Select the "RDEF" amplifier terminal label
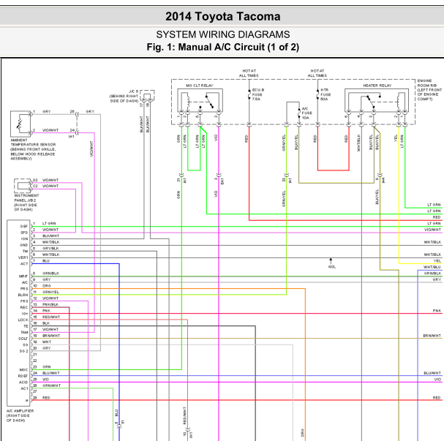The height and width of the screenshot is (441, 444). pyautogui.click(x=23, y=376)
